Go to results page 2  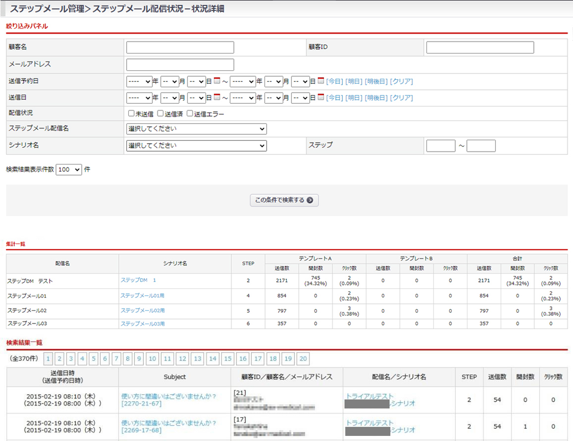[x=60, y=359]
